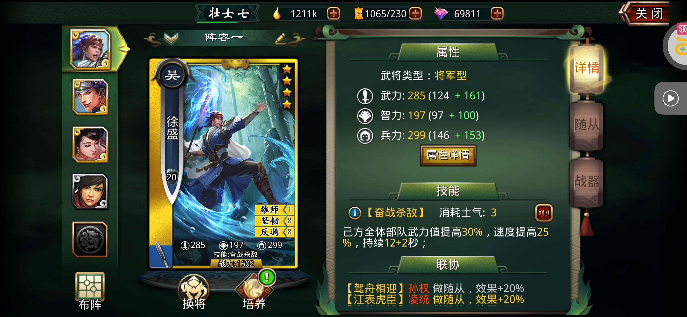Select the second general portrait with headband
687x317 pixels.
click(90, 97)
